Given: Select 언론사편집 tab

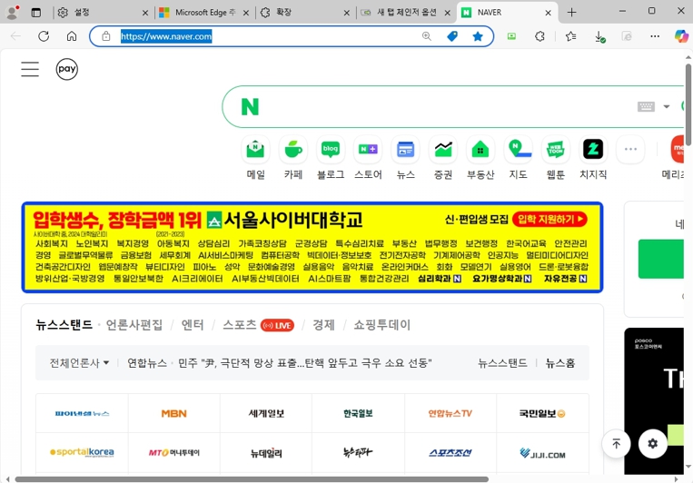Looking at the screenshot, I should pyautogui.click(x=134, y=325).
